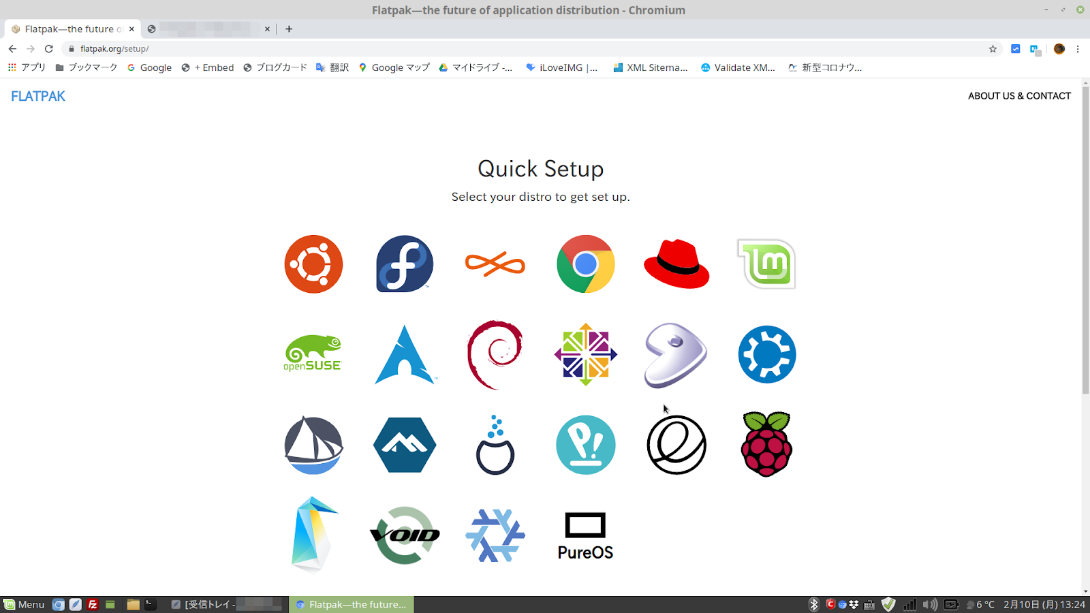Open the iLoveIMG bookmark
The height and width of the screenshot is (613, 1090).
[562, 67]
